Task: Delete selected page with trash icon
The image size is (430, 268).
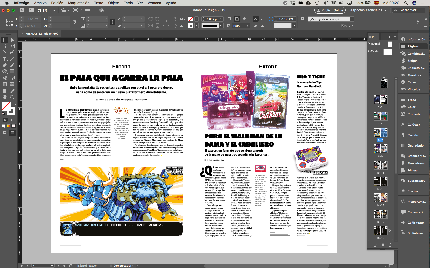Action: (390, 245)
